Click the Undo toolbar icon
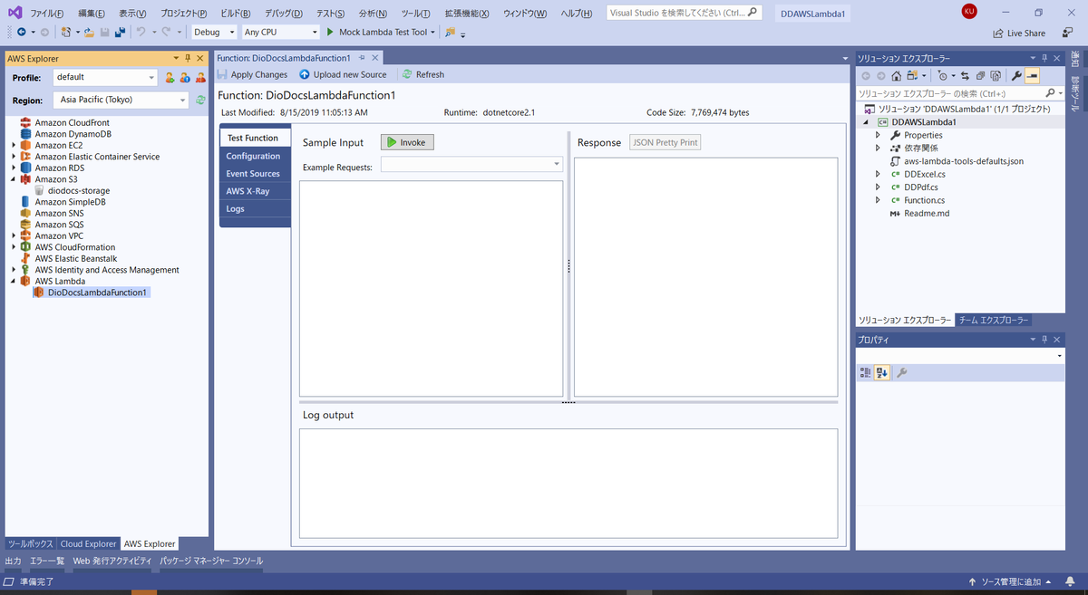The width and height of the screenshot is (1088, 595). pyautogui.click(x=141, y=32)
